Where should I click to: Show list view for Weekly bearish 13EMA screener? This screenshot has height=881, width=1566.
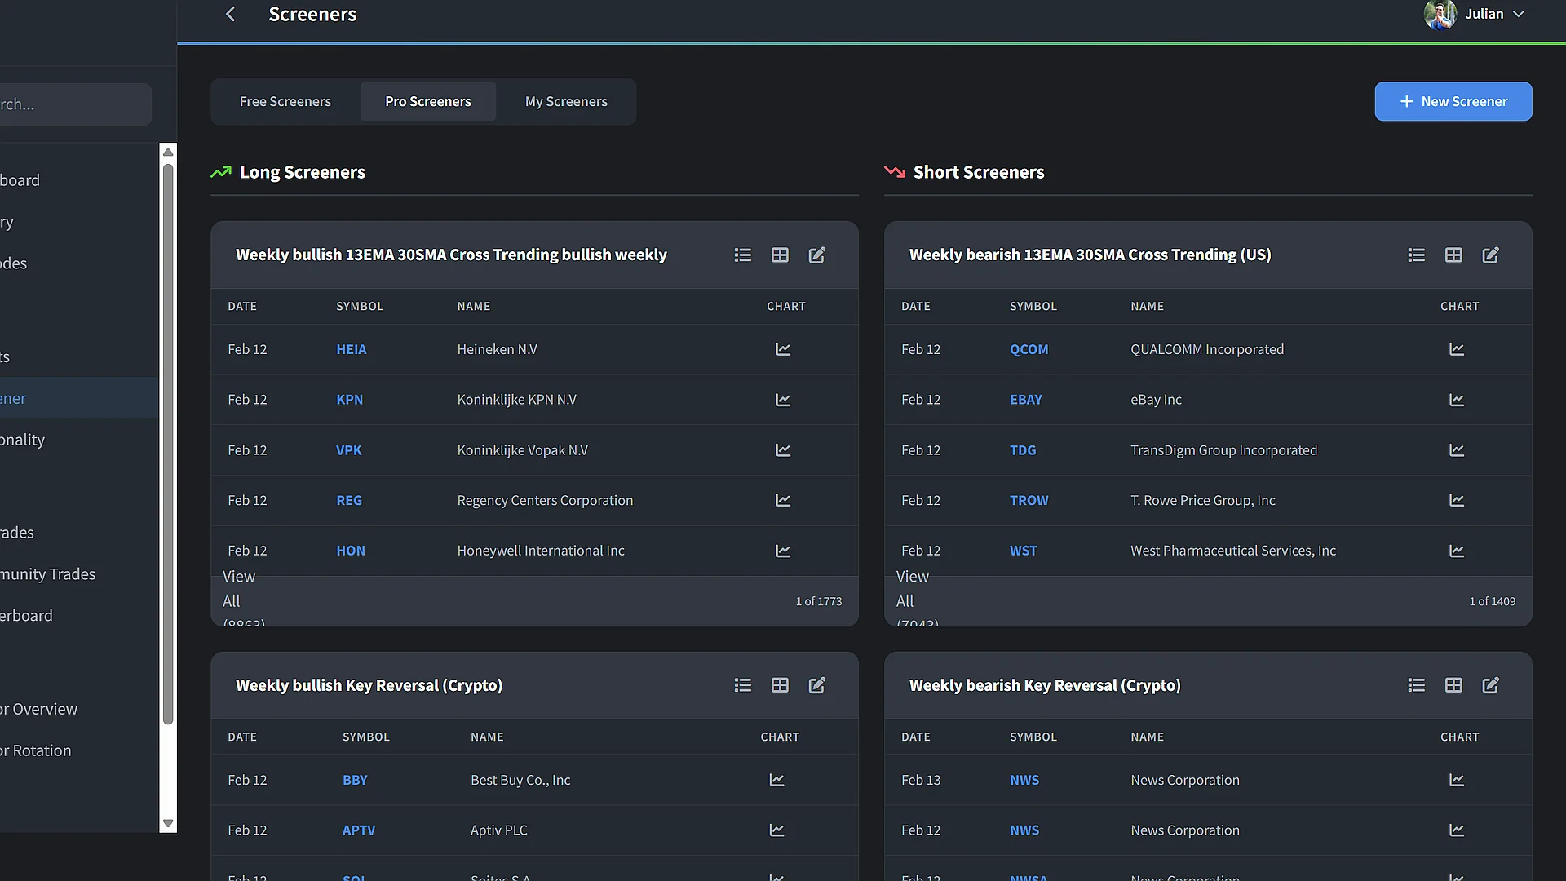point(1416,255)
